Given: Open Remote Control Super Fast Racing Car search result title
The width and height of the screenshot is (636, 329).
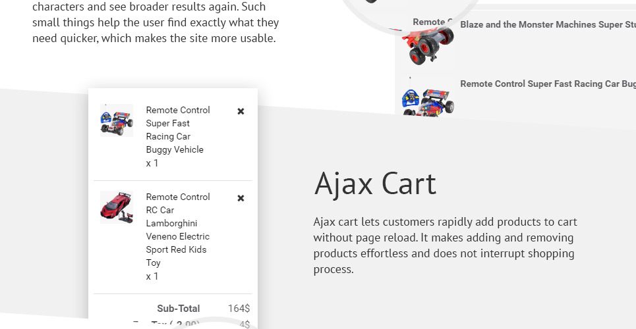Looking at the screenshot, I should coord(547,84).
